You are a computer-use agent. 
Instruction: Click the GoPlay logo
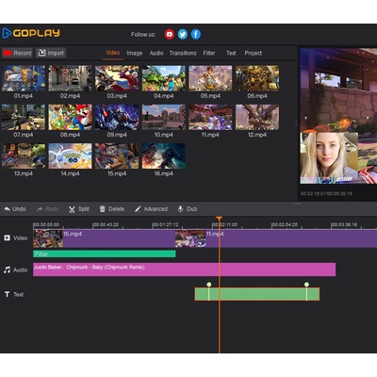pos(31,33)
